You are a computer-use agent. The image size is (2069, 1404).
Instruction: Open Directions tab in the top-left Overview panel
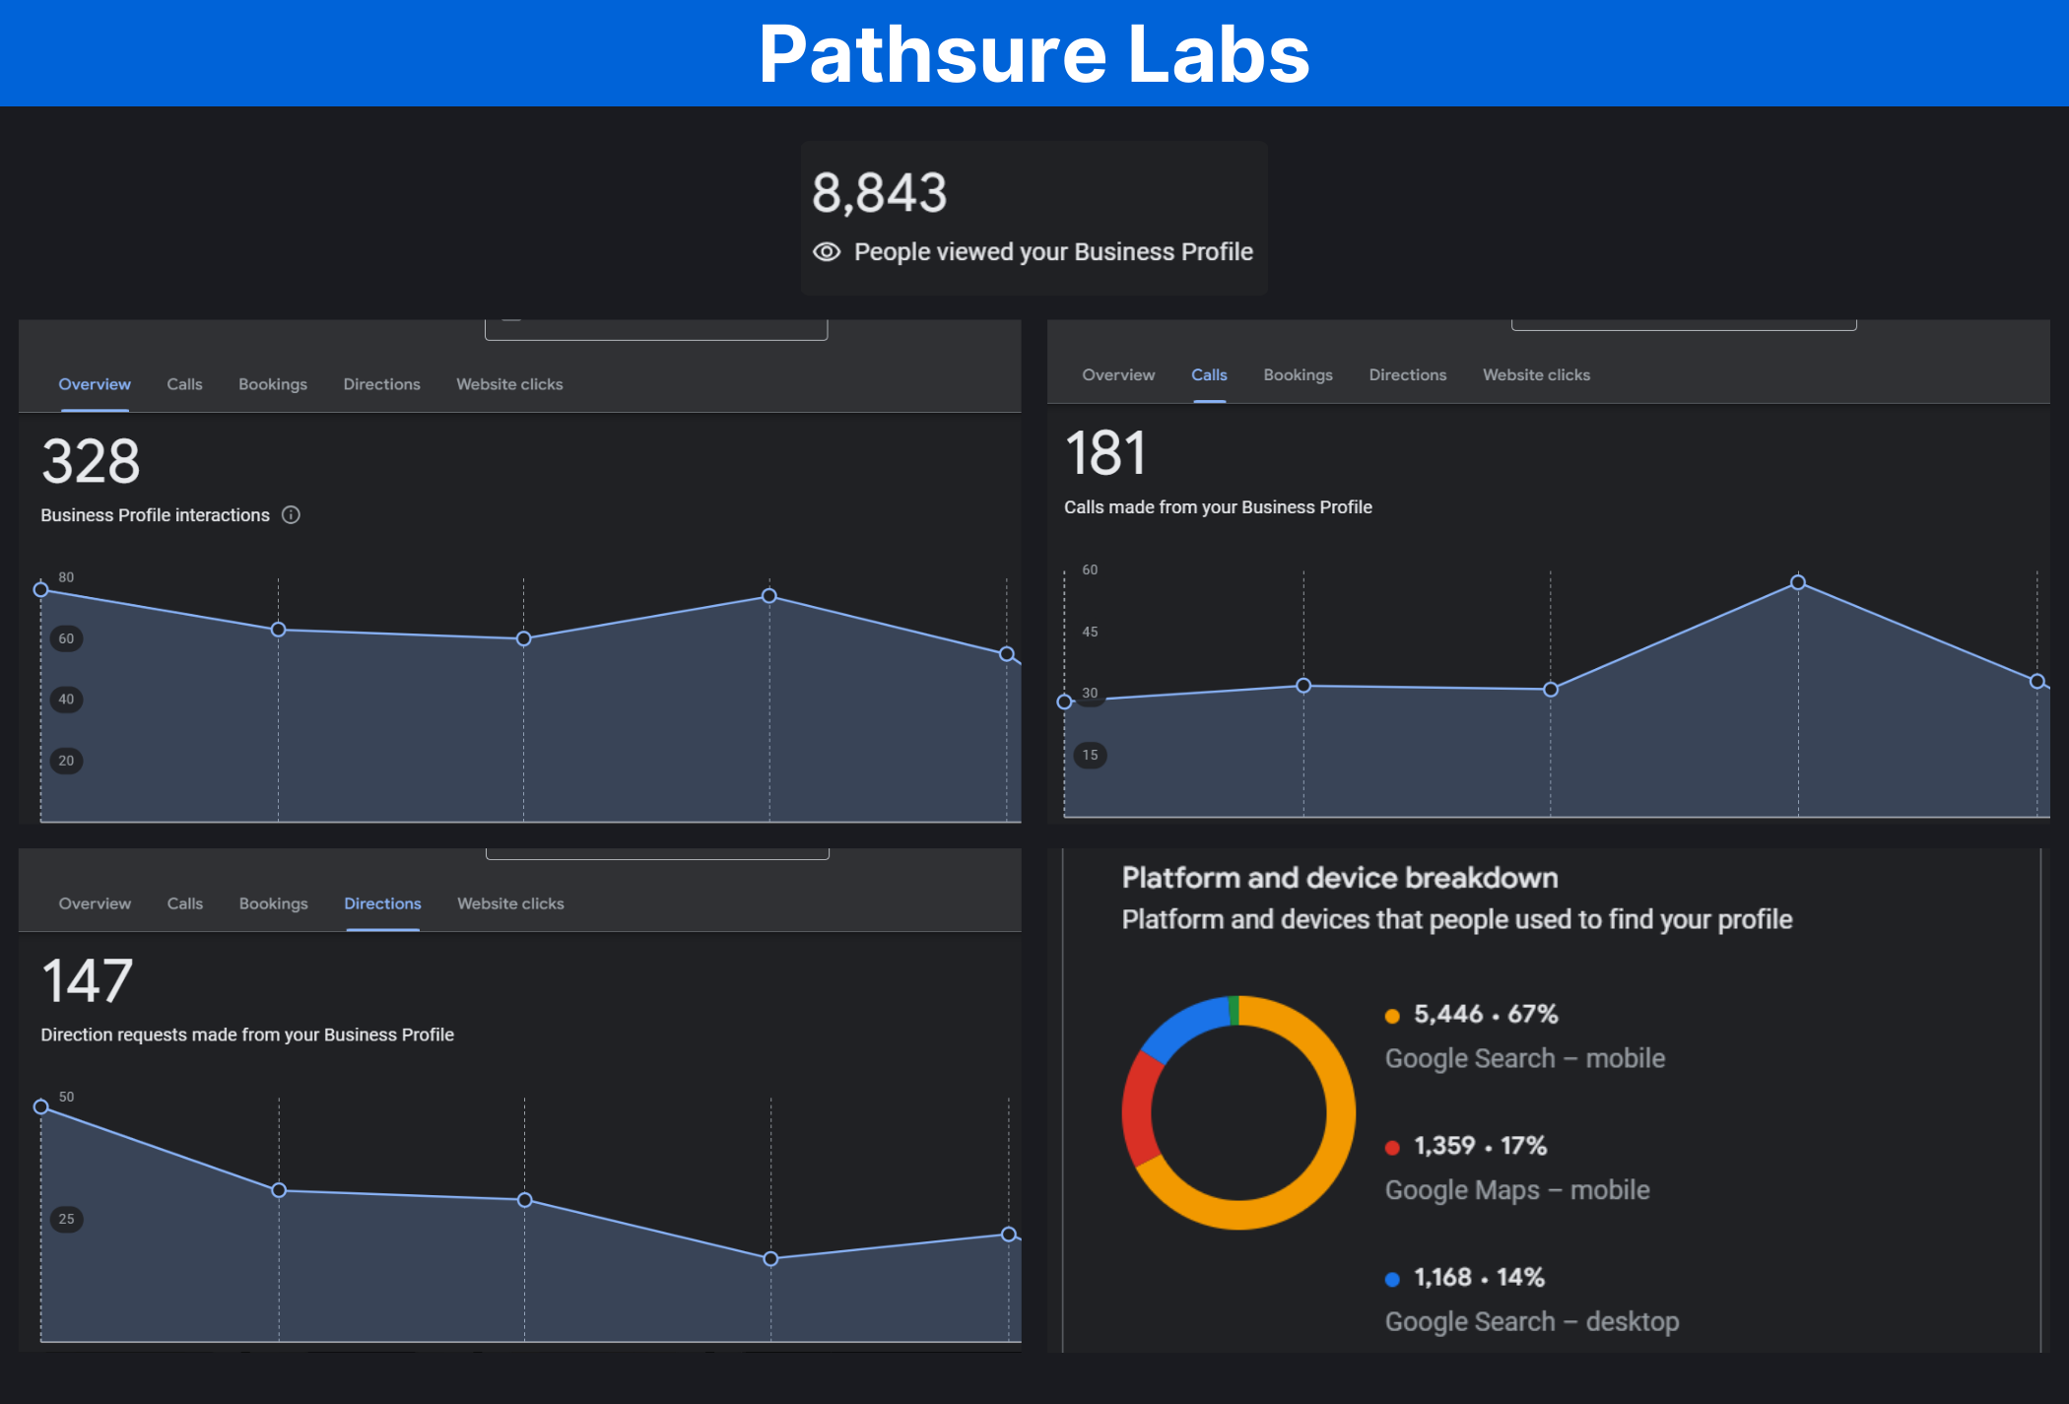[381, 384]
